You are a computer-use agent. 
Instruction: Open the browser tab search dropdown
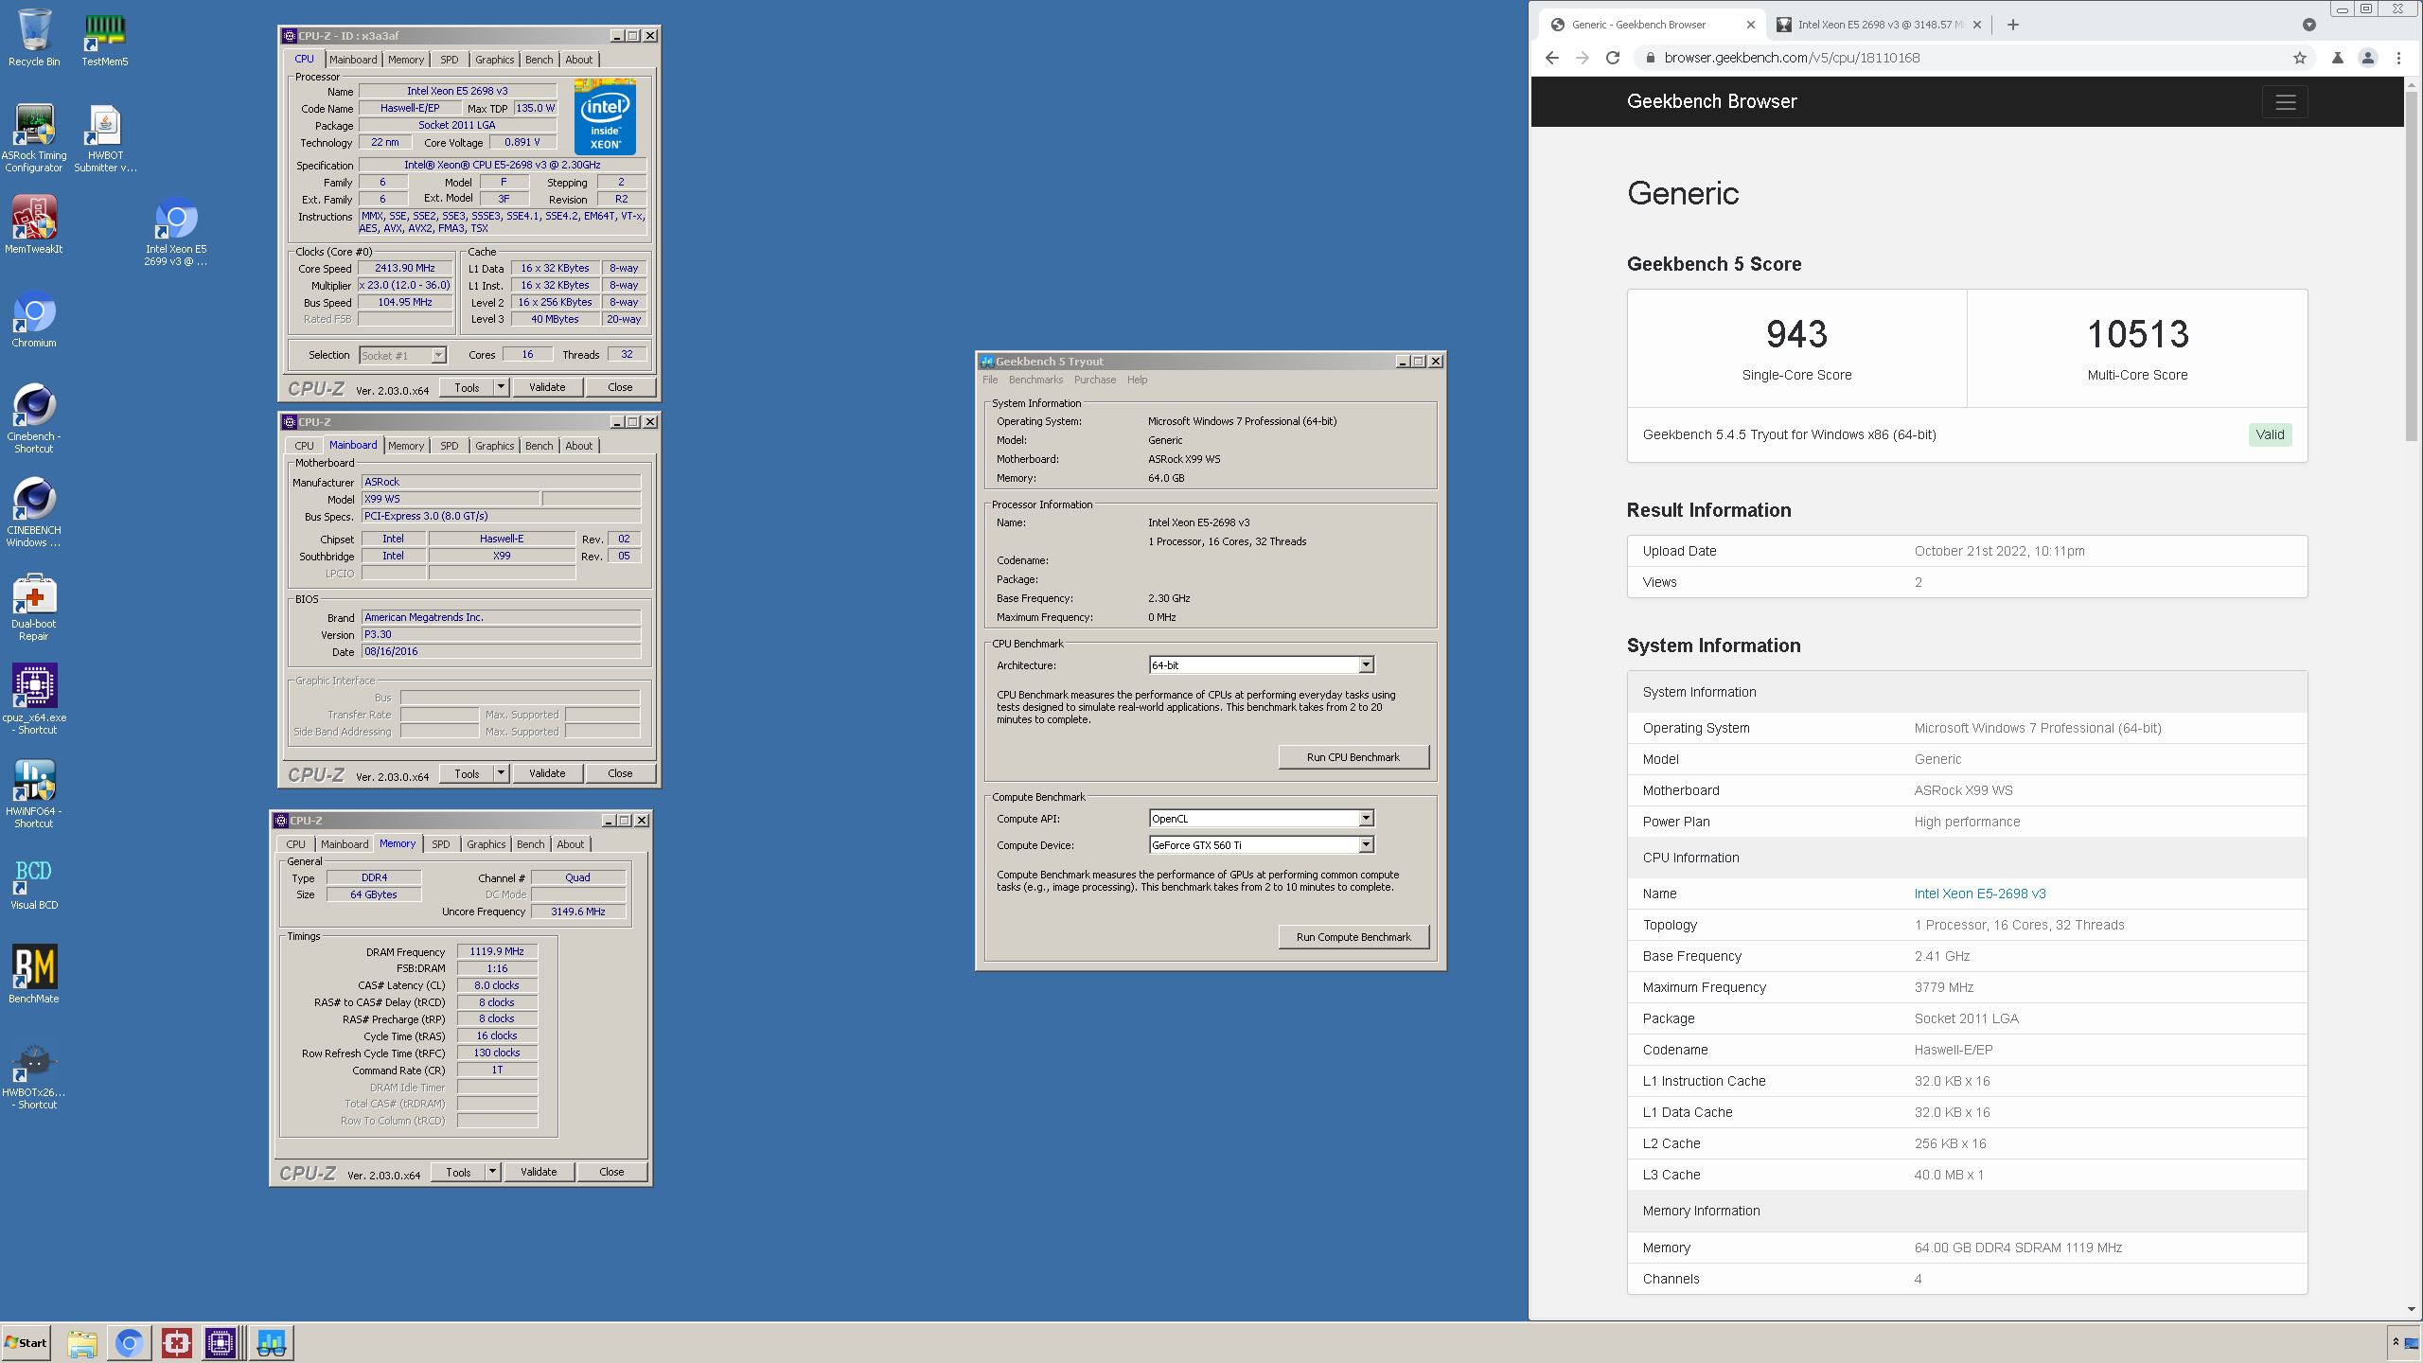[x=2308, y=25]
